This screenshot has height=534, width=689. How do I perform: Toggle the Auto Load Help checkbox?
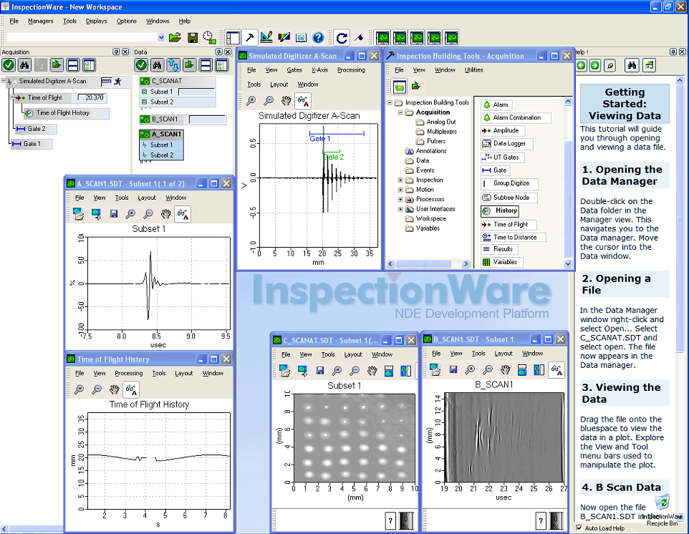pos(579,528)
